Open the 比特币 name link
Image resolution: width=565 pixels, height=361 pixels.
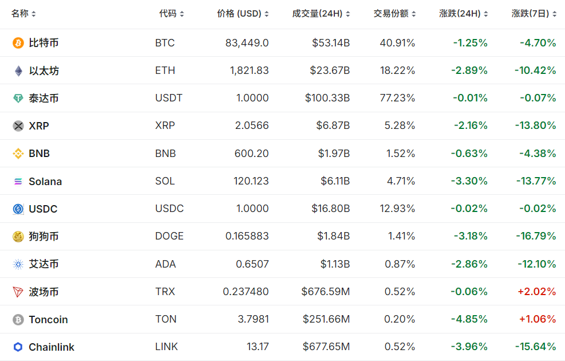pos(44,43)
